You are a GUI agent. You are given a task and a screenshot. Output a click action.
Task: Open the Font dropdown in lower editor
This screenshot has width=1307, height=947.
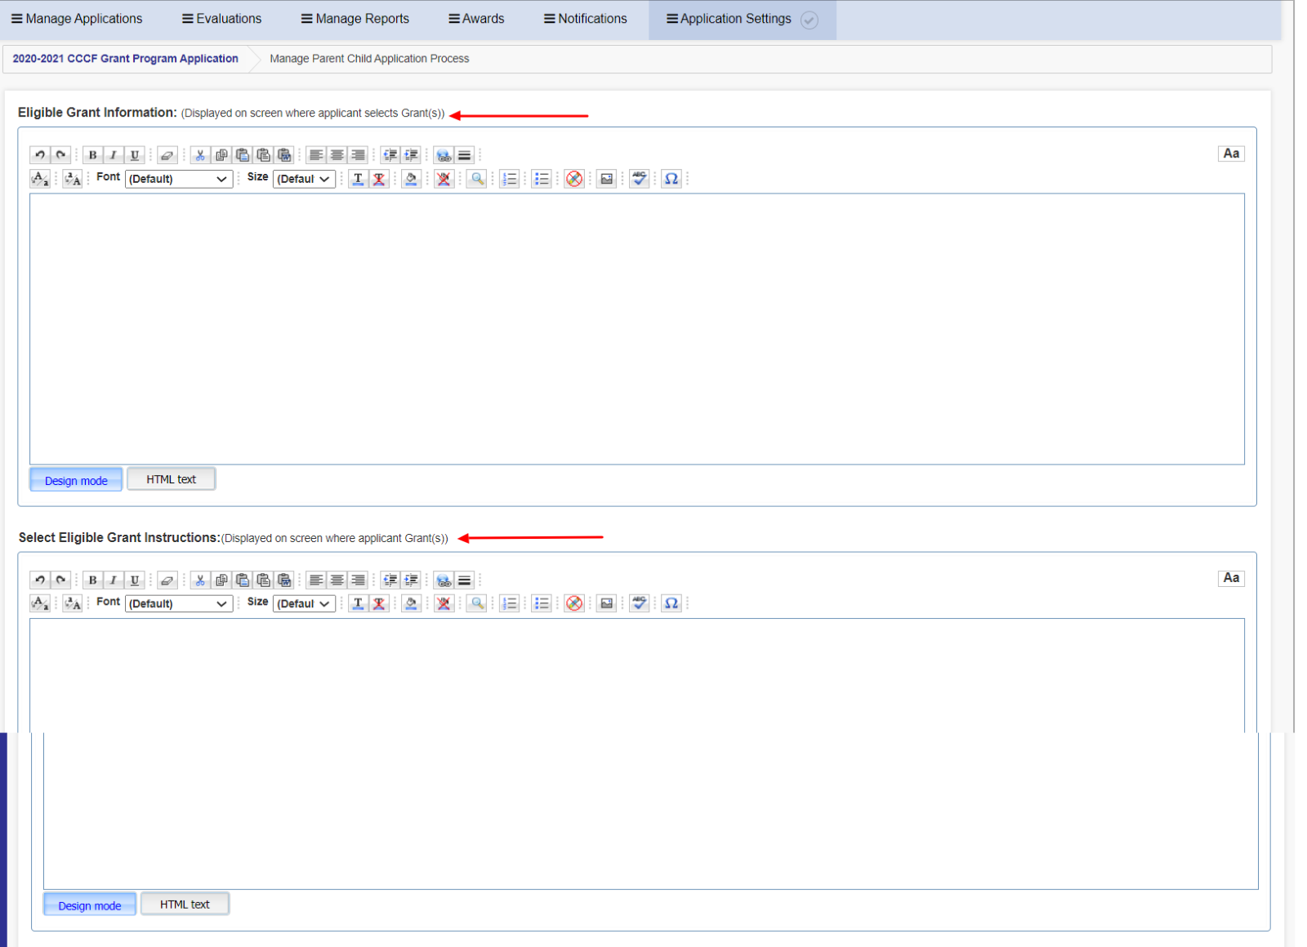(x=179, y=603)
